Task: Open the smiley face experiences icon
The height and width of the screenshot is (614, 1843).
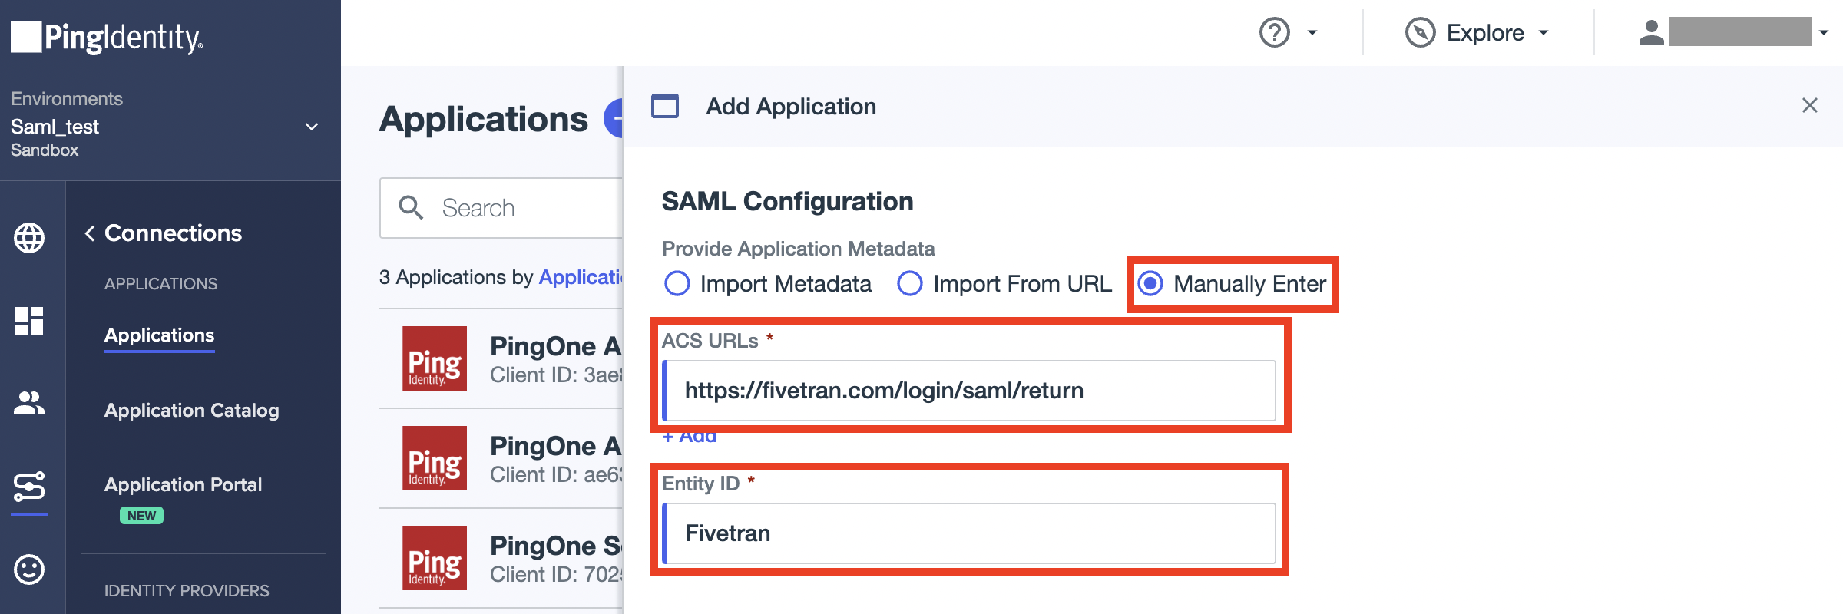Action: (29, 569)
